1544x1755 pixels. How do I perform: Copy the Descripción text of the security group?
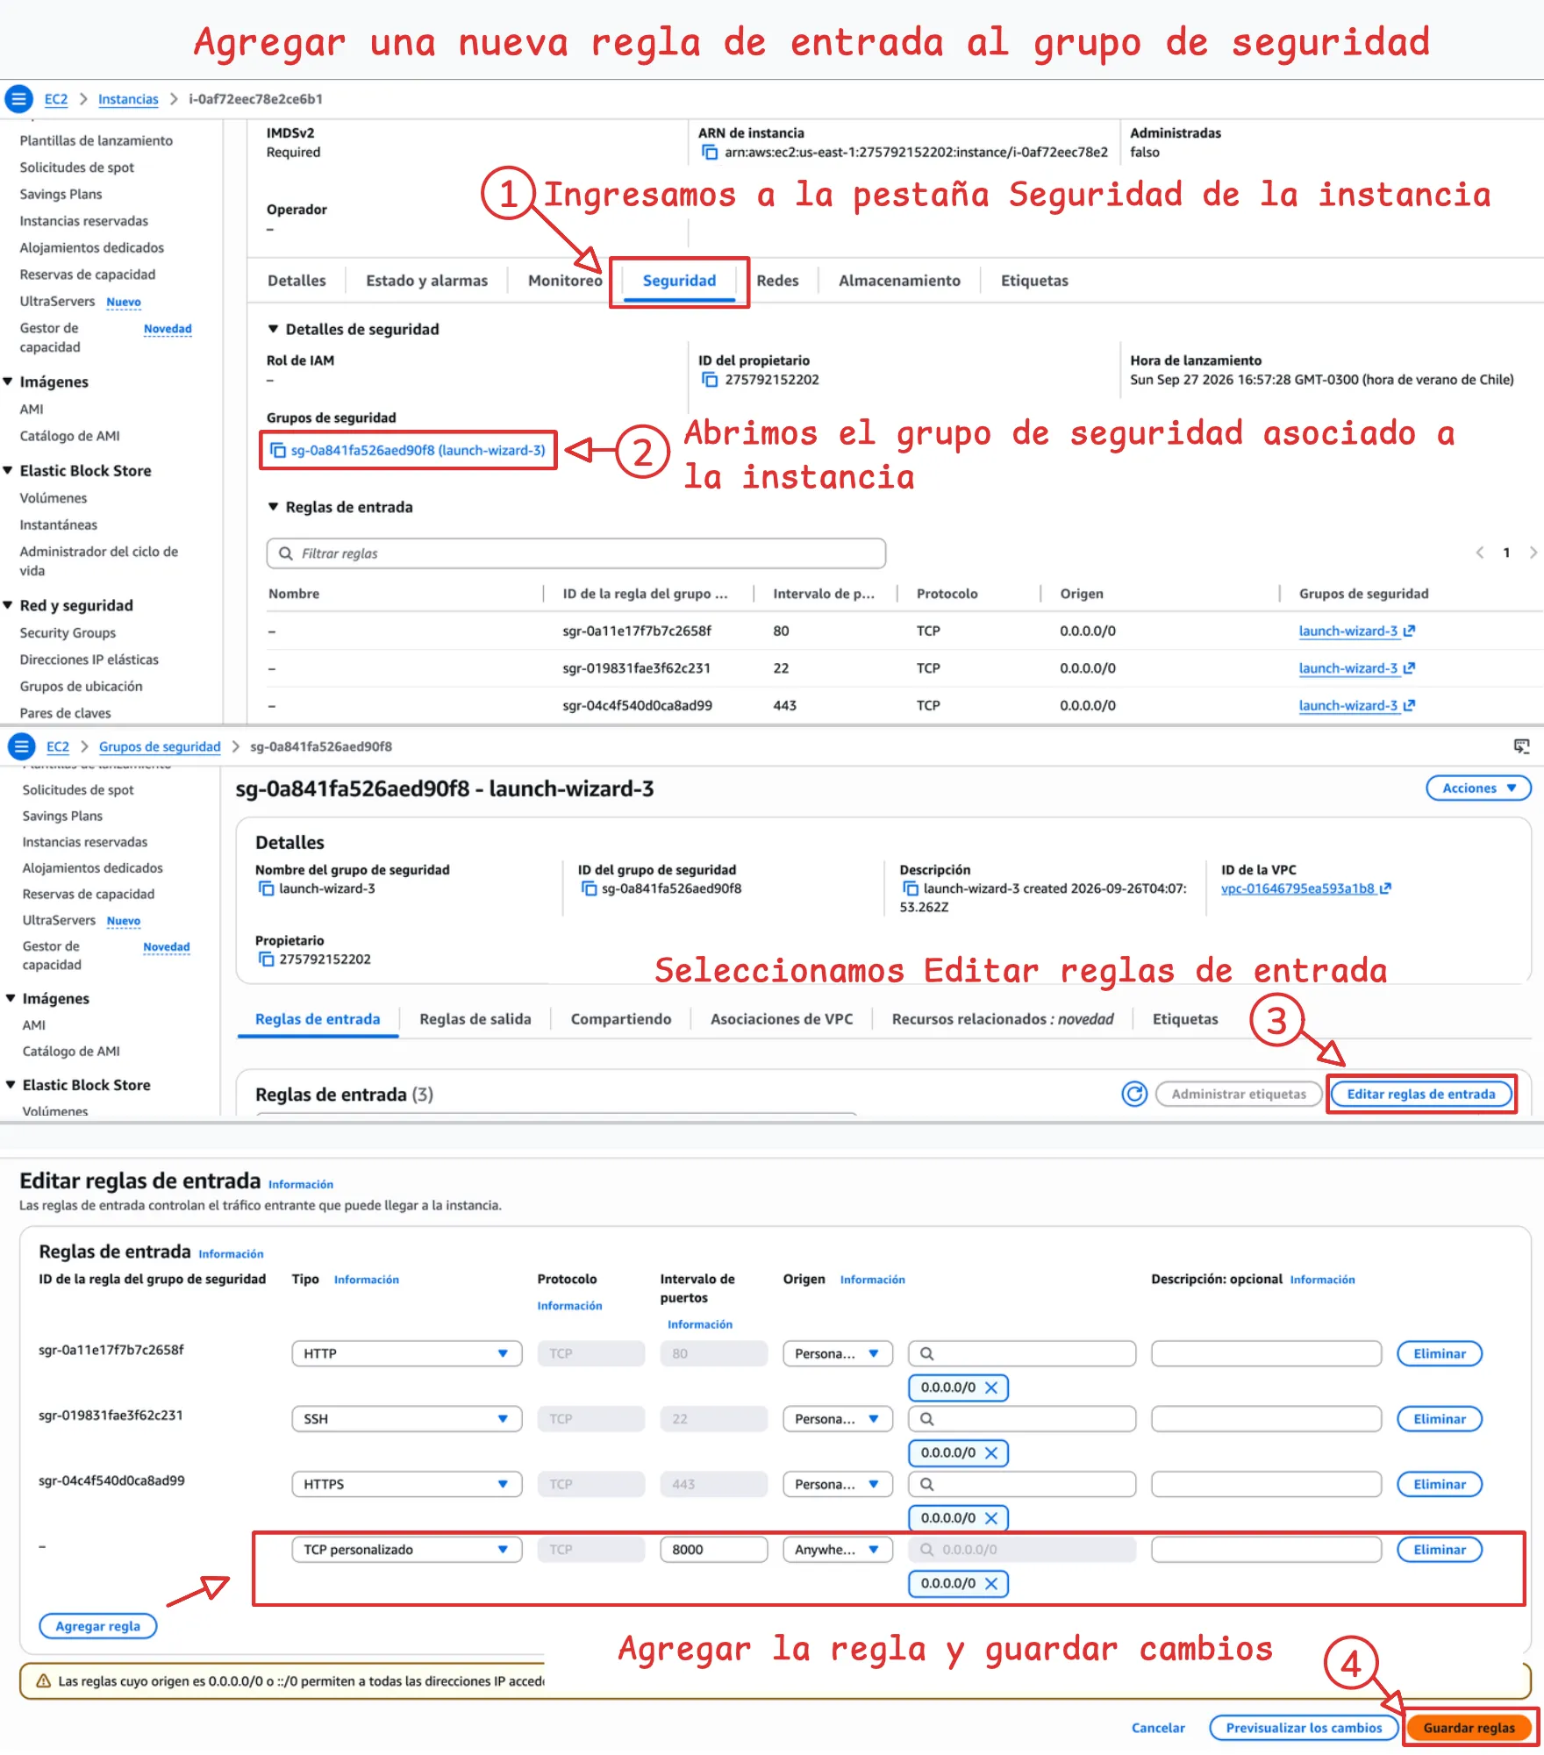pyautogui.click(x=910, y=888)
